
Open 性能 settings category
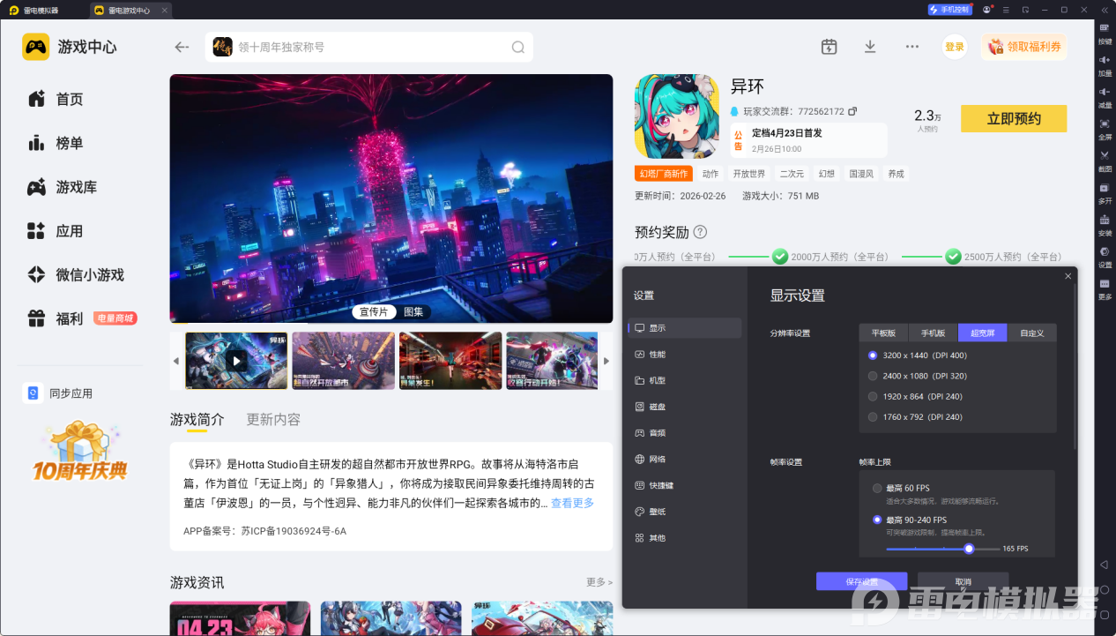pyautogui.click(x=685, y=354)
